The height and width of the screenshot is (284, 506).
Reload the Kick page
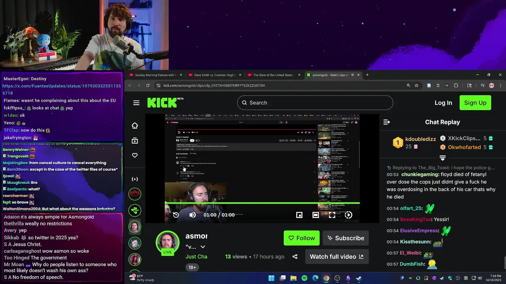[148, 85]
